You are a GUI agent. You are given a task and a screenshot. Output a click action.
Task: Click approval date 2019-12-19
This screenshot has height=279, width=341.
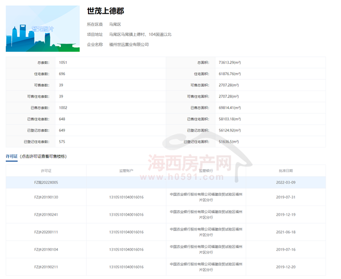(x=286, y=215)
